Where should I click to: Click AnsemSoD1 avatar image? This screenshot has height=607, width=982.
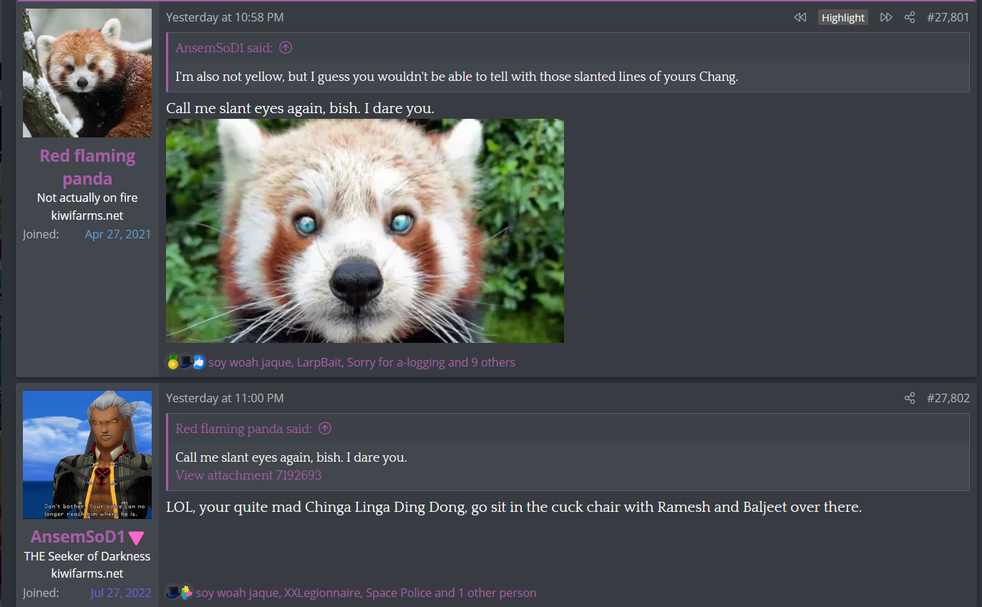(87, 455)
